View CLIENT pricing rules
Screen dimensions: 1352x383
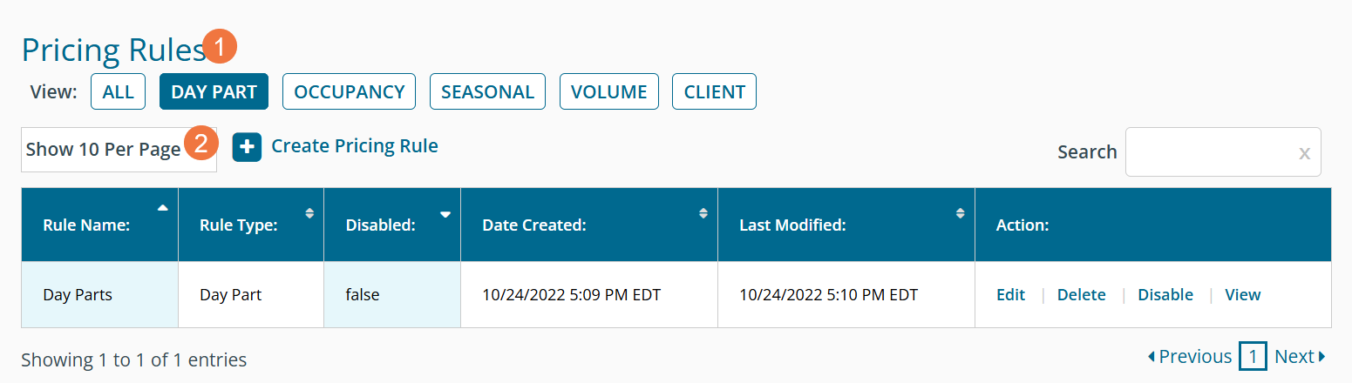click(x=714, y=92)
